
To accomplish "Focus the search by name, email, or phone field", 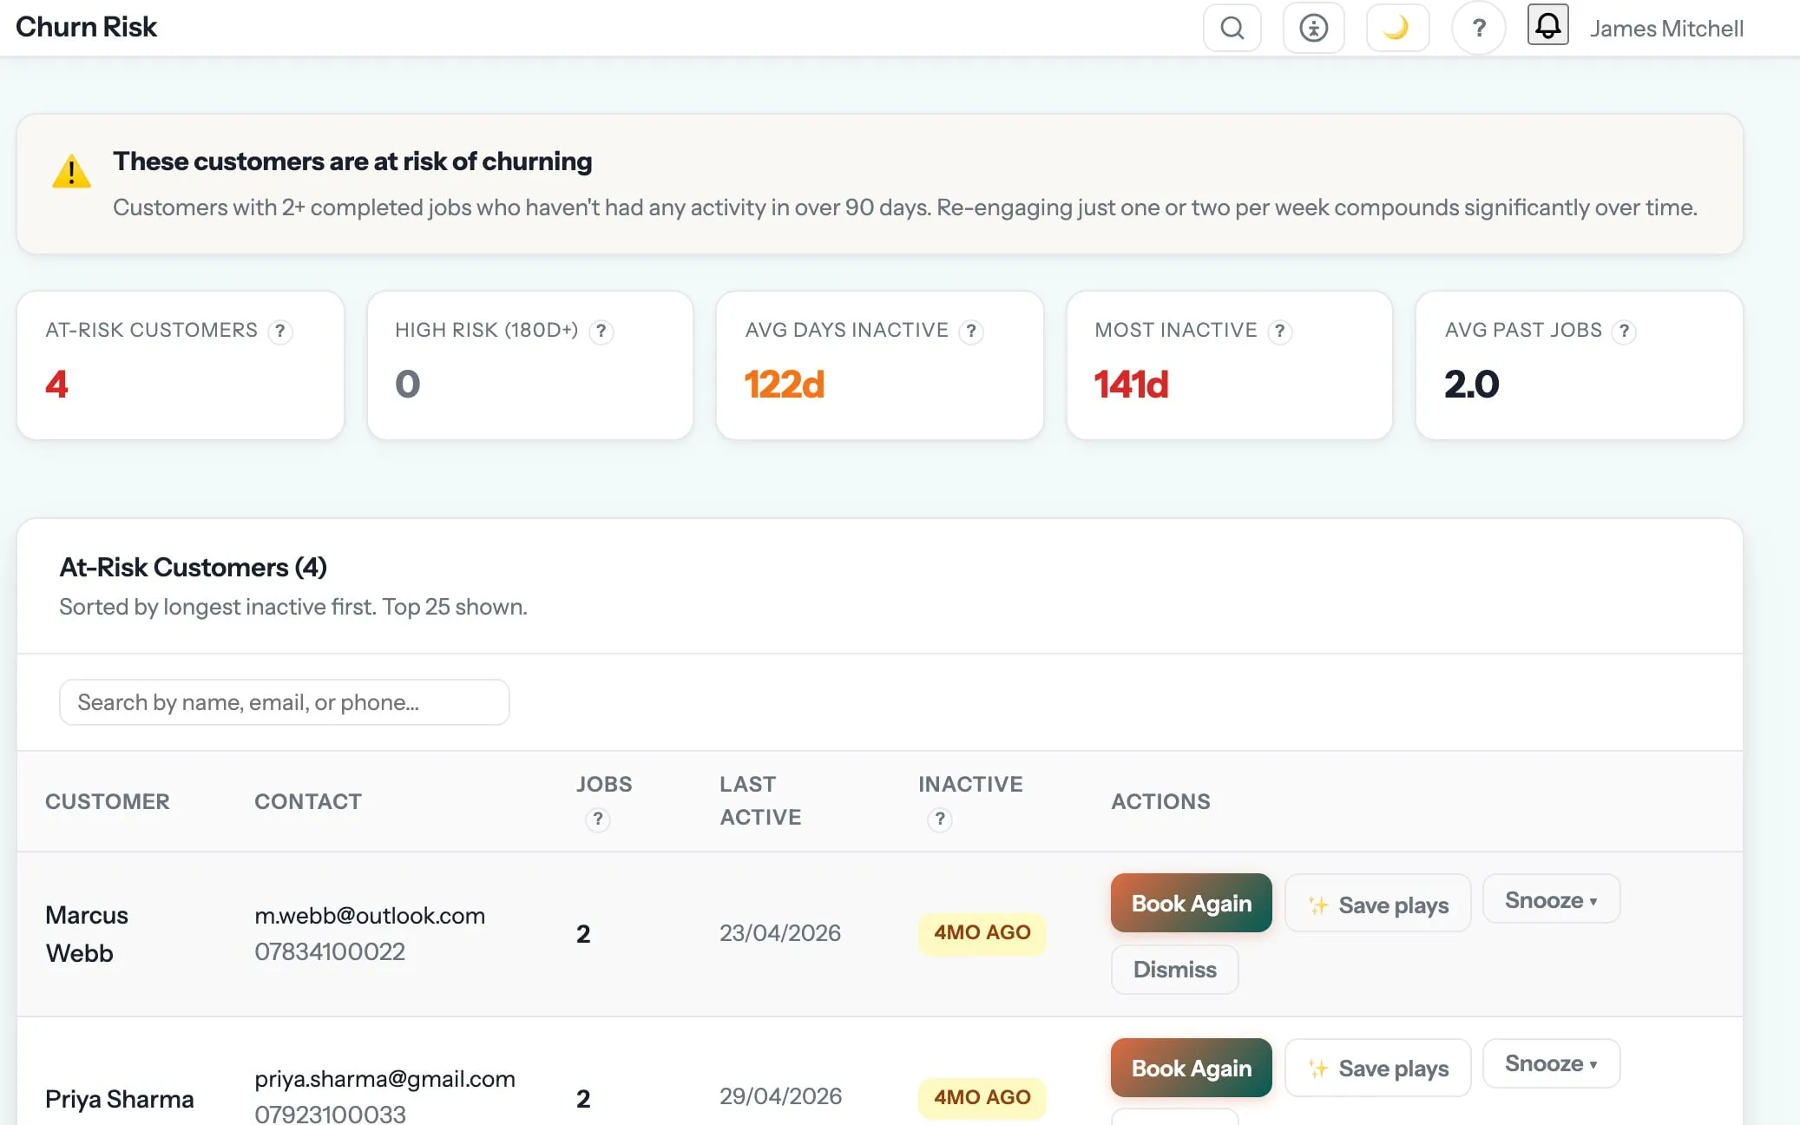I will tap(284, 702).
